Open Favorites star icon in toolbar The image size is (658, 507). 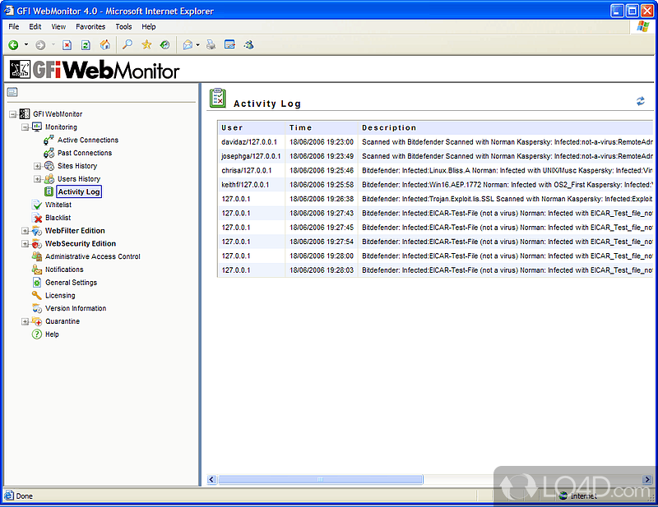point(146,45)
